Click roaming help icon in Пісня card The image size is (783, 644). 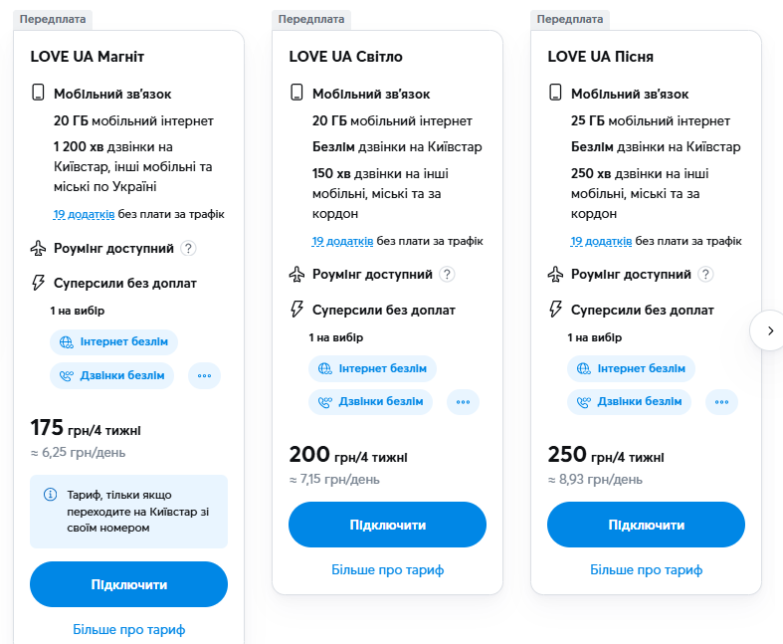coord(706,275)
